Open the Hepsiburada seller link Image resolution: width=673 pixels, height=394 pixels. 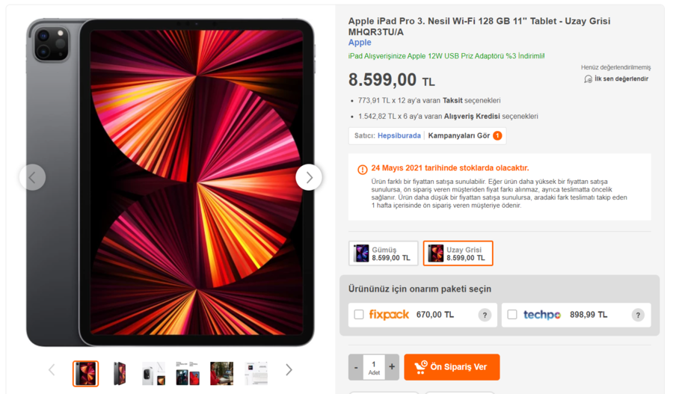pyautogui.click(x=399, y=136)
